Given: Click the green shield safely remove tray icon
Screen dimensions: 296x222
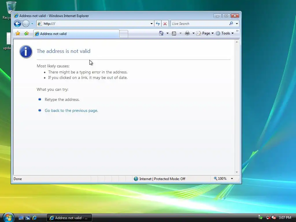Looking at the screenshot, I should (260, 217).
